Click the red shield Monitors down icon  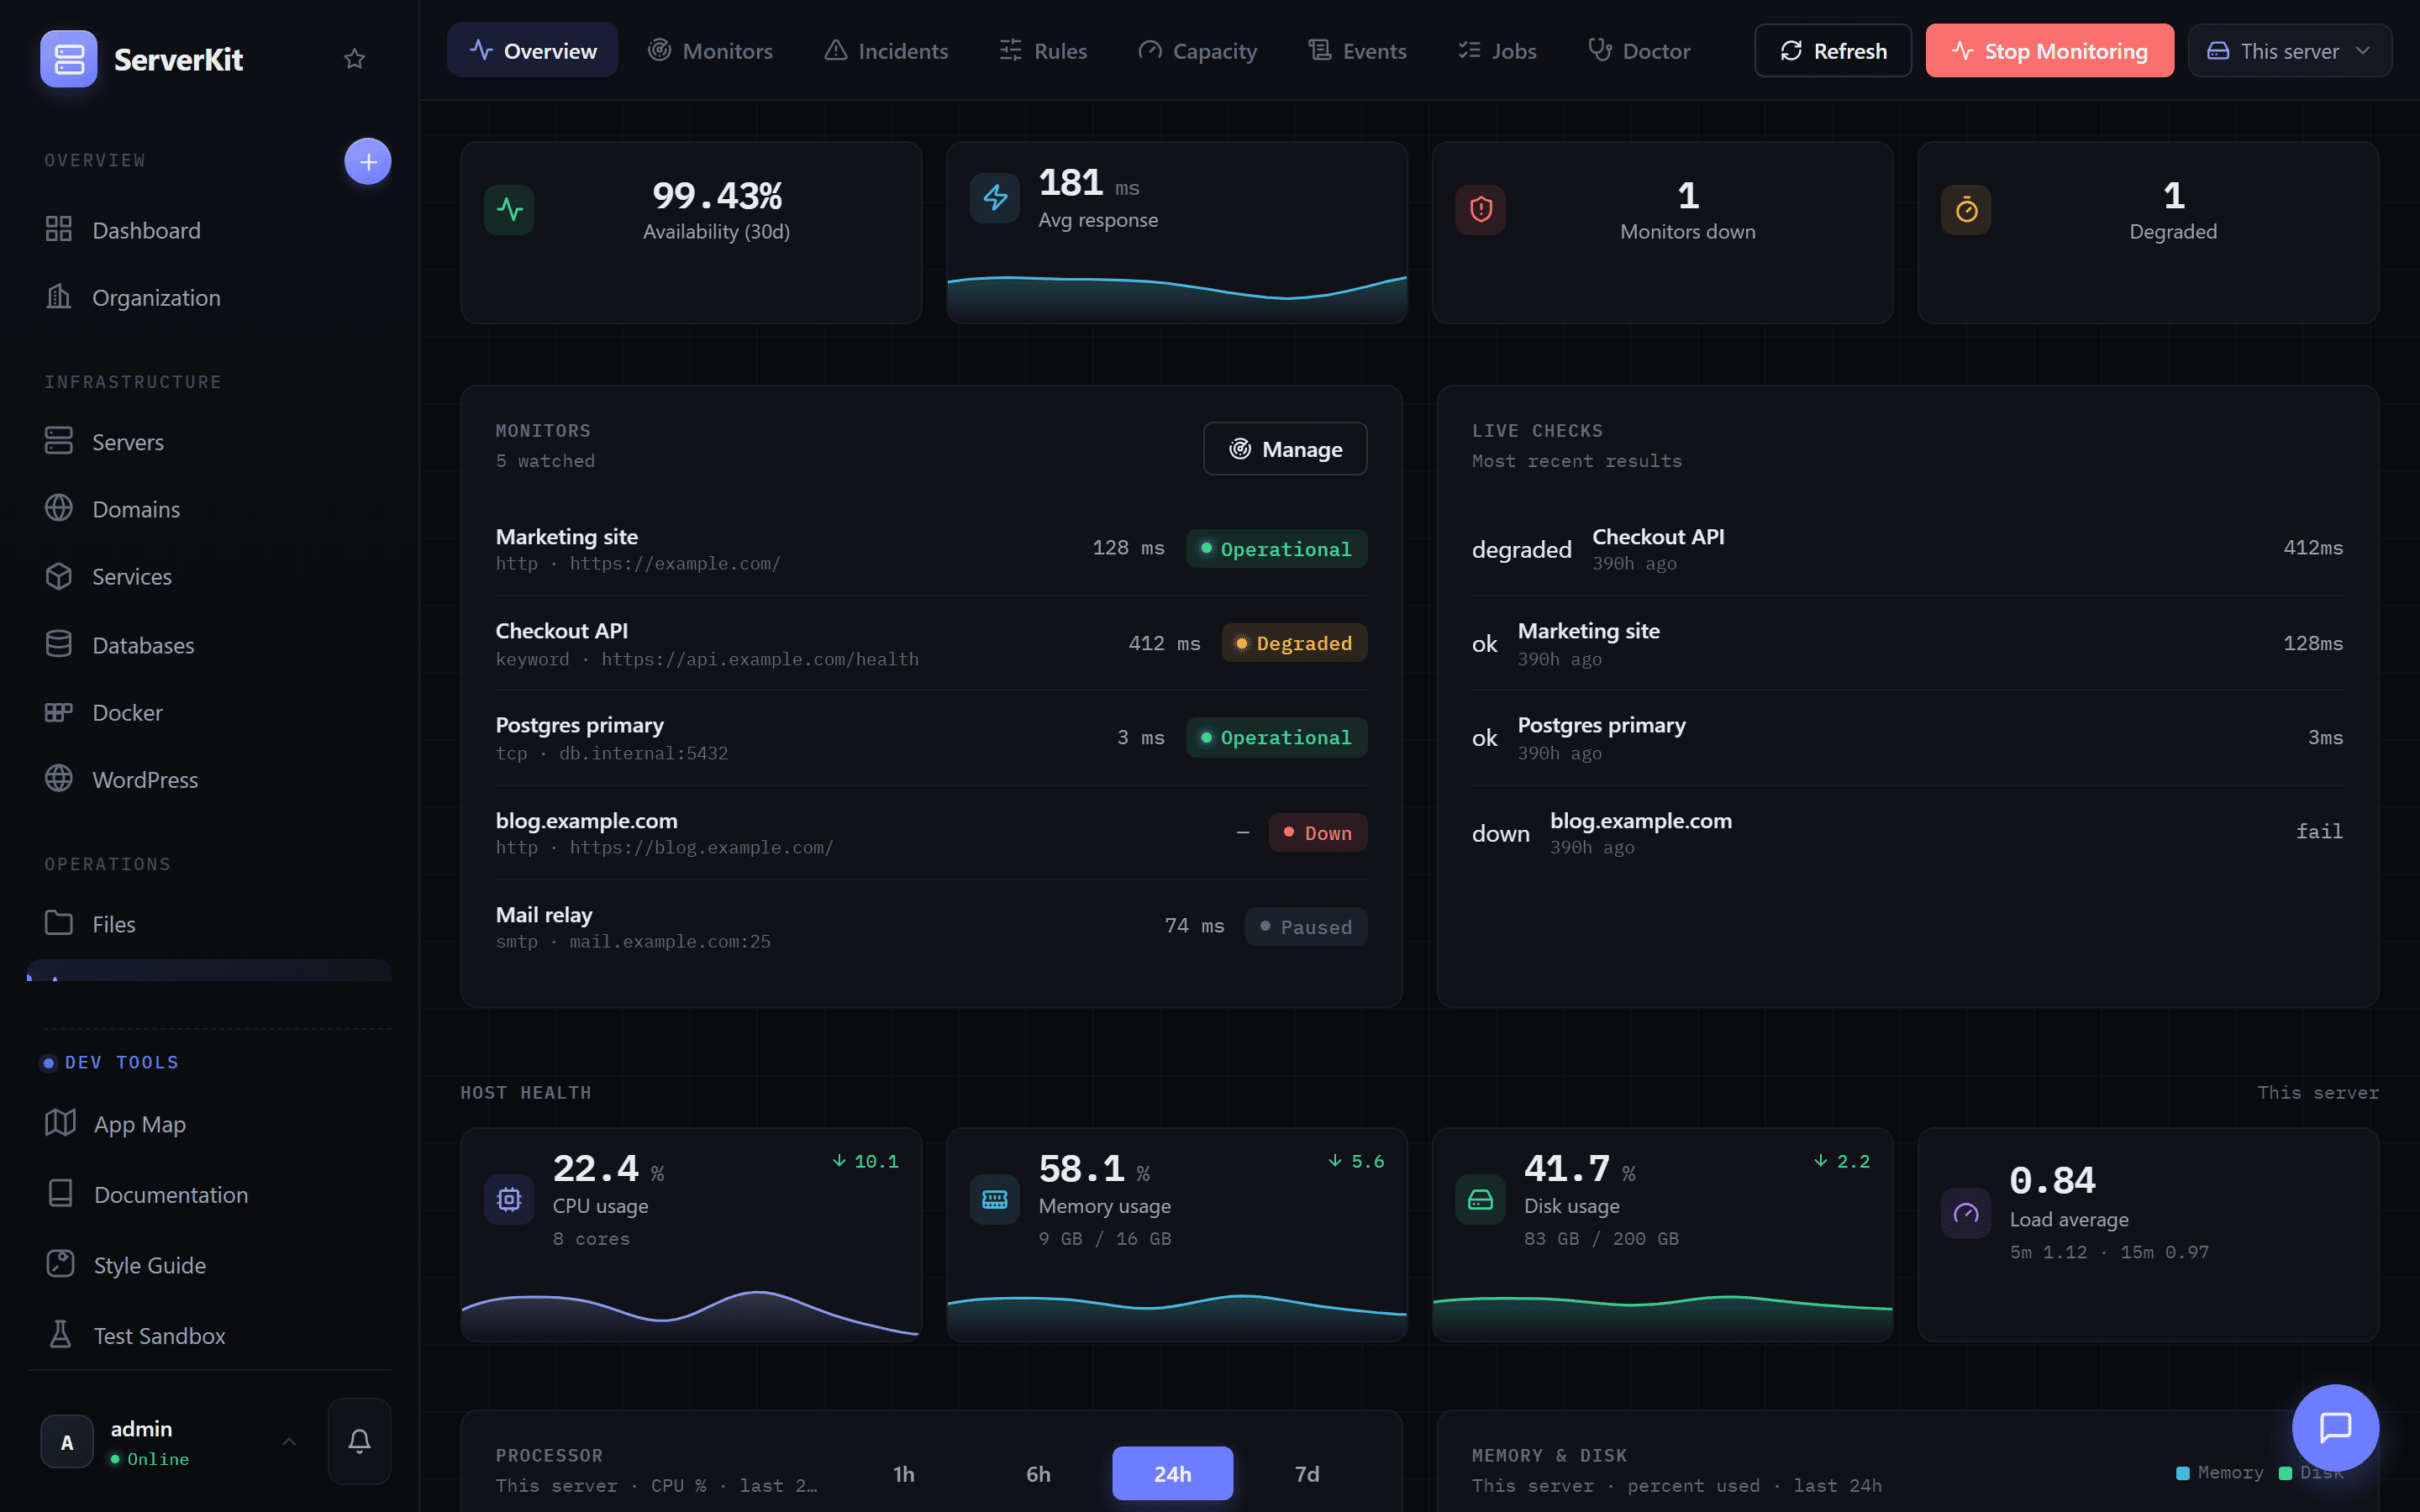pyautogui.click(x=1481, y=209)
